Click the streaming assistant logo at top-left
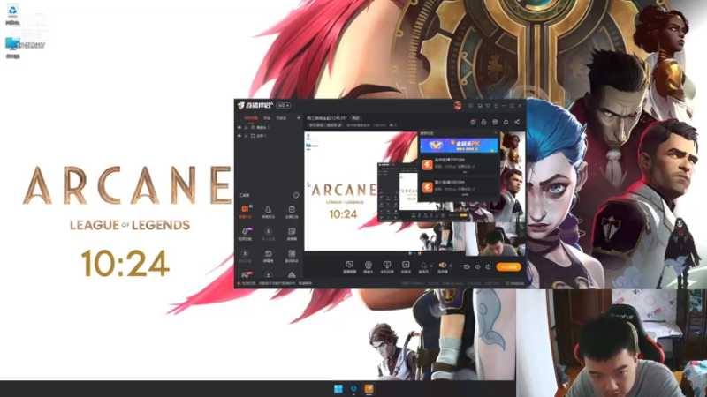Image resolution: width=707 pixels, height=397 pixels. (x=255, y=105)
